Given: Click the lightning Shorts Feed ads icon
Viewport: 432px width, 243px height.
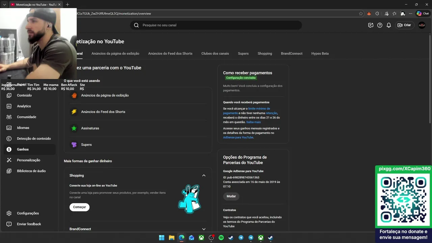Looking at the screenshot, I should click(x=74, y=112).
